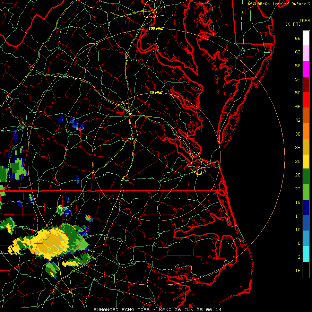Click the legend value 10
Screen dimensions: 312x312
(x=298, y=229)
